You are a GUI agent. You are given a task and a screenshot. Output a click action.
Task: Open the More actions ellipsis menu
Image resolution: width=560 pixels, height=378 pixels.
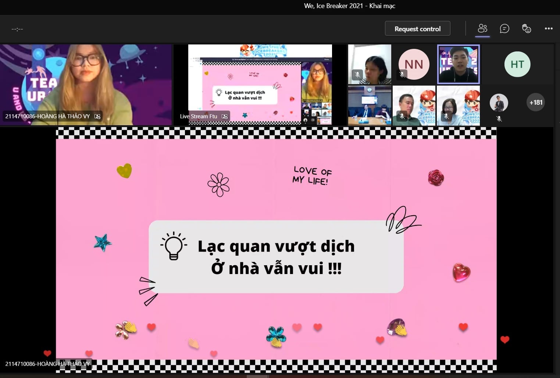tap(549, 28)
